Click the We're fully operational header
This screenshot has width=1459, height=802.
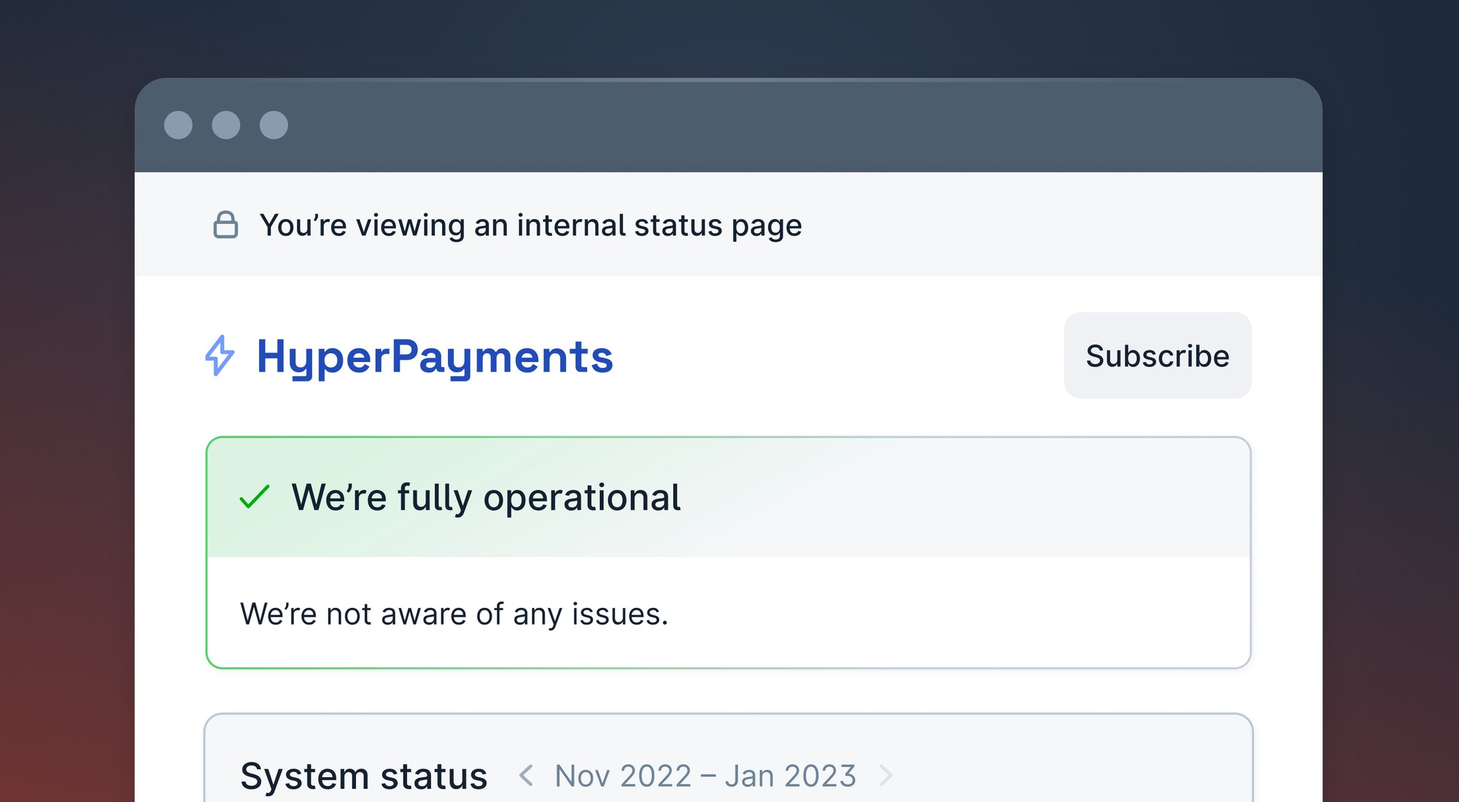[x=486, y=498]
